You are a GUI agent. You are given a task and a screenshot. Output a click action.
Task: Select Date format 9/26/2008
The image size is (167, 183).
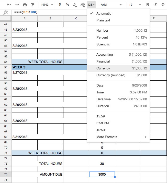[118, 85]
